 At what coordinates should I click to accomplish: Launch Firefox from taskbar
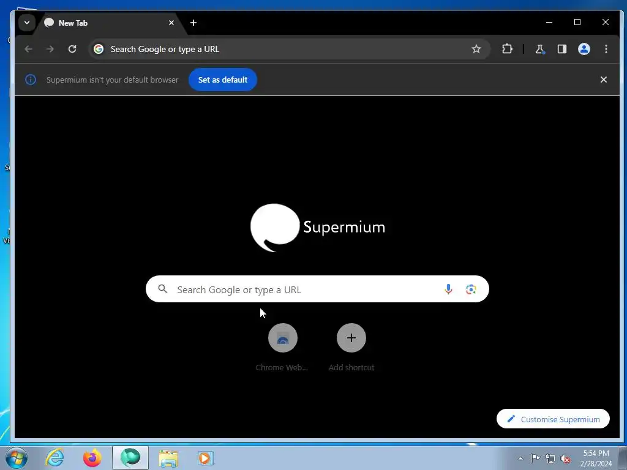(92, 458)
